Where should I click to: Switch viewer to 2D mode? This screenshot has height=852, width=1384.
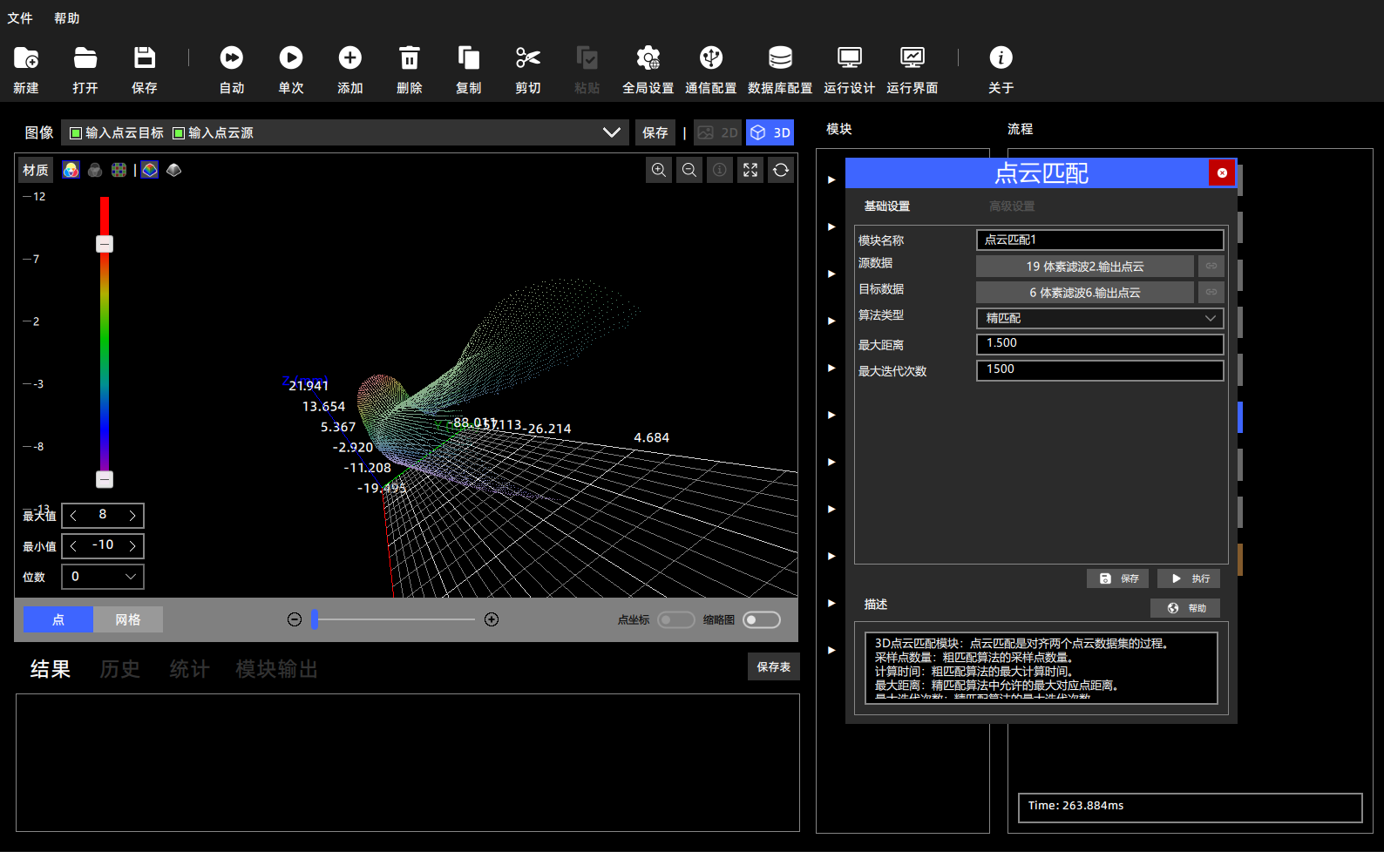718,132
